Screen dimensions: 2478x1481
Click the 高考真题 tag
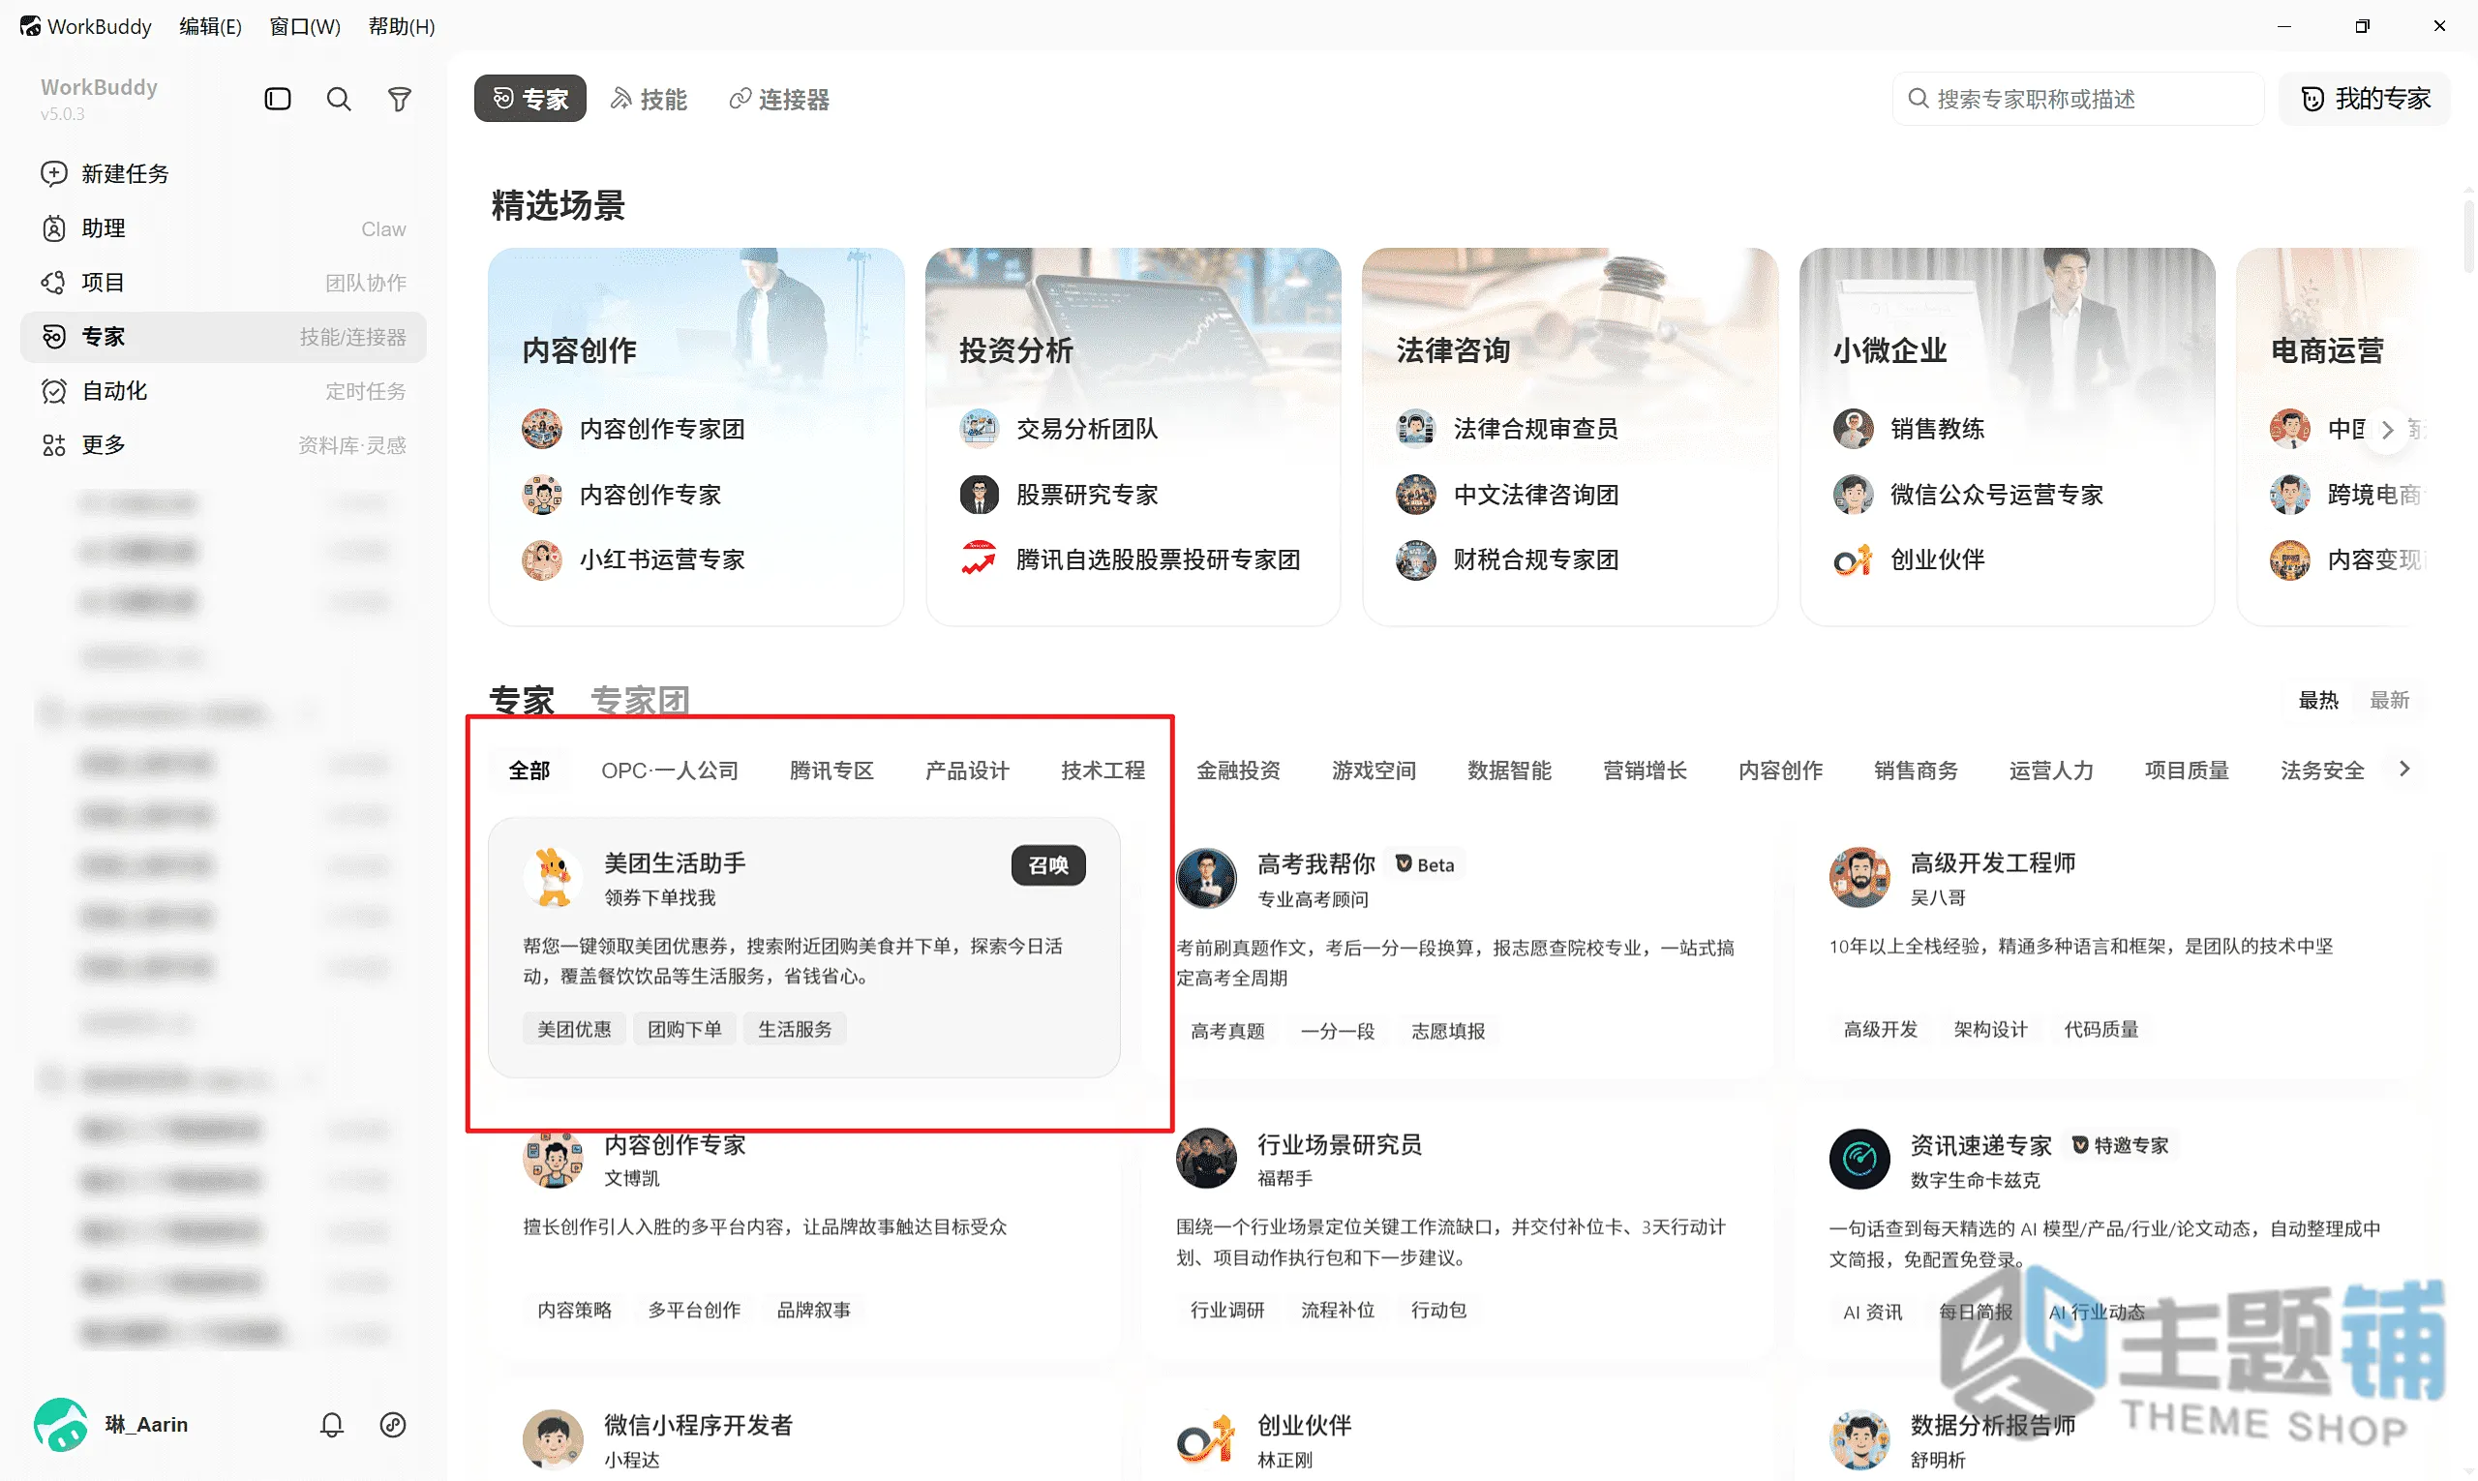(x=1227, y=1031)
